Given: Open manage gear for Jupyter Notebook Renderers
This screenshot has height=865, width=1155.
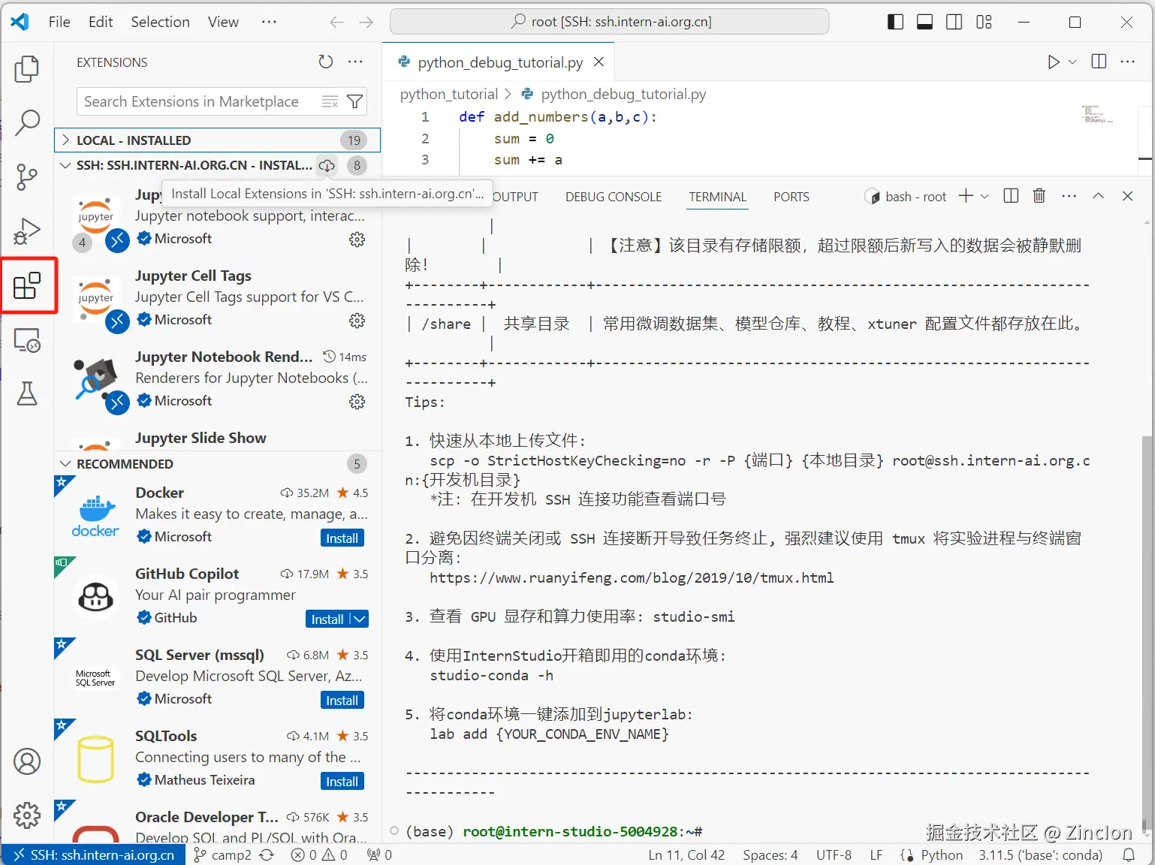Looking at the screenshot, I should tap(357, 402).
